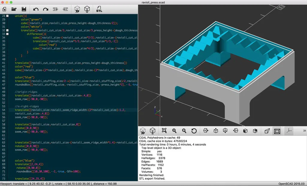Collapse the union() block at line 28
Image resolution: width=307 pixels, height=186 pixels.
7,16
